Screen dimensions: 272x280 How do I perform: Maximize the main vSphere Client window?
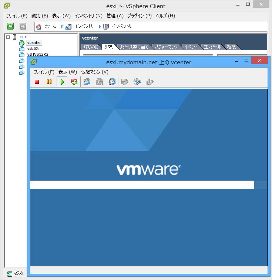248,4
